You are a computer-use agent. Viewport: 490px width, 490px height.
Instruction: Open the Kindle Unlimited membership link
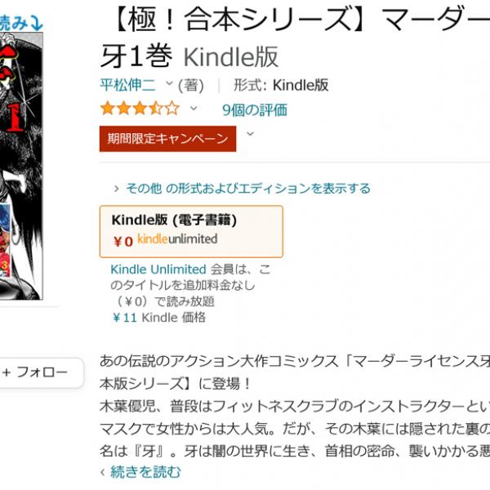158,269
